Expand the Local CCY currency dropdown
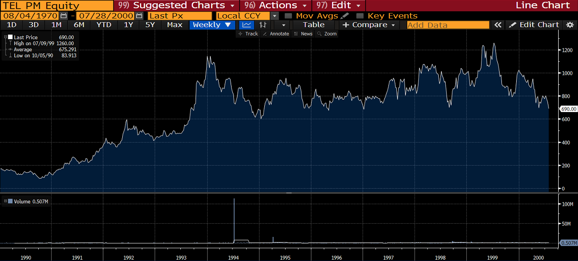 tap(275, 16)
